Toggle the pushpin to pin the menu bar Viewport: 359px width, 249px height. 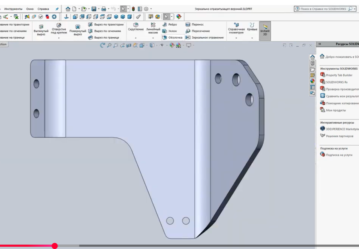coord(57,9)
